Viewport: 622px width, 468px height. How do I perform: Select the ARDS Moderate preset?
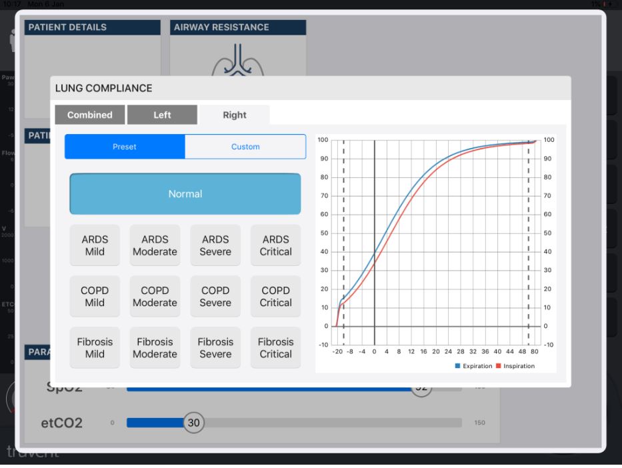(155, 245)
